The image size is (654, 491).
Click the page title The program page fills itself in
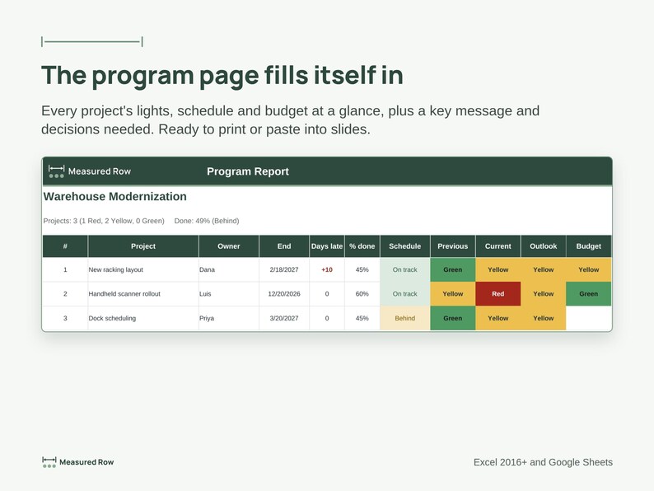[x=222, y=76]
